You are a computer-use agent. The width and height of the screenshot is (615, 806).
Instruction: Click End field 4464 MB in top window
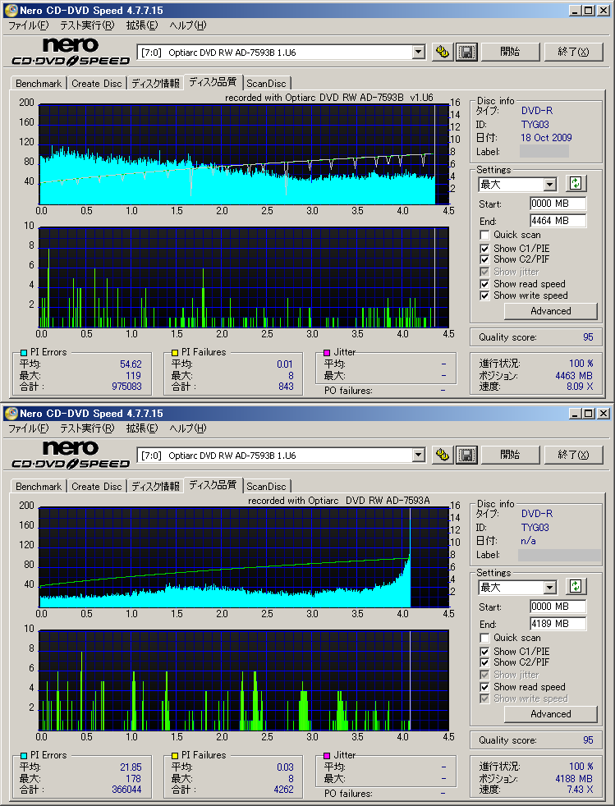[558, 221]
